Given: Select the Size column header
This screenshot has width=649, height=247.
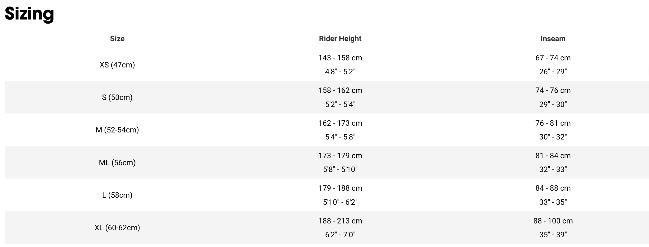Looking at the screenshot, I should 117,39.
